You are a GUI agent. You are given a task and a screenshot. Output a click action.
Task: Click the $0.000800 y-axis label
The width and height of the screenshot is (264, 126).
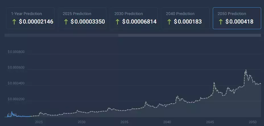(16, 52)
